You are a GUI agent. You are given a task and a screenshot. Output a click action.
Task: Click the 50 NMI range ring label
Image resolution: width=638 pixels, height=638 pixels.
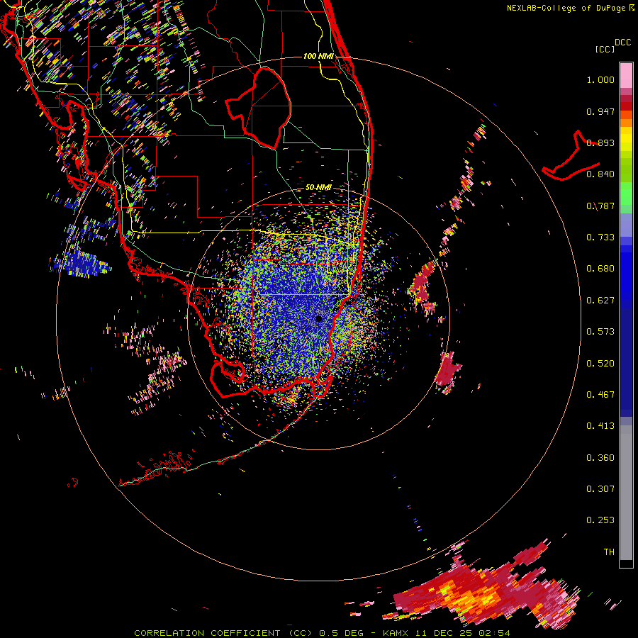point(318,188)
